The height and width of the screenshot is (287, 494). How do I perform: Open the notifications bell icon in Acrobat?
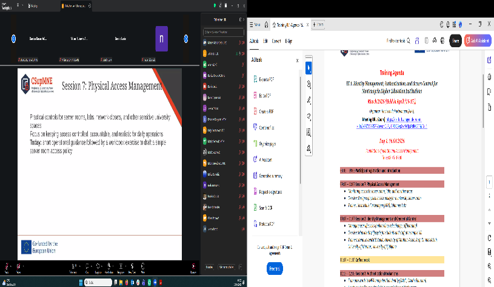pos(448,25)
